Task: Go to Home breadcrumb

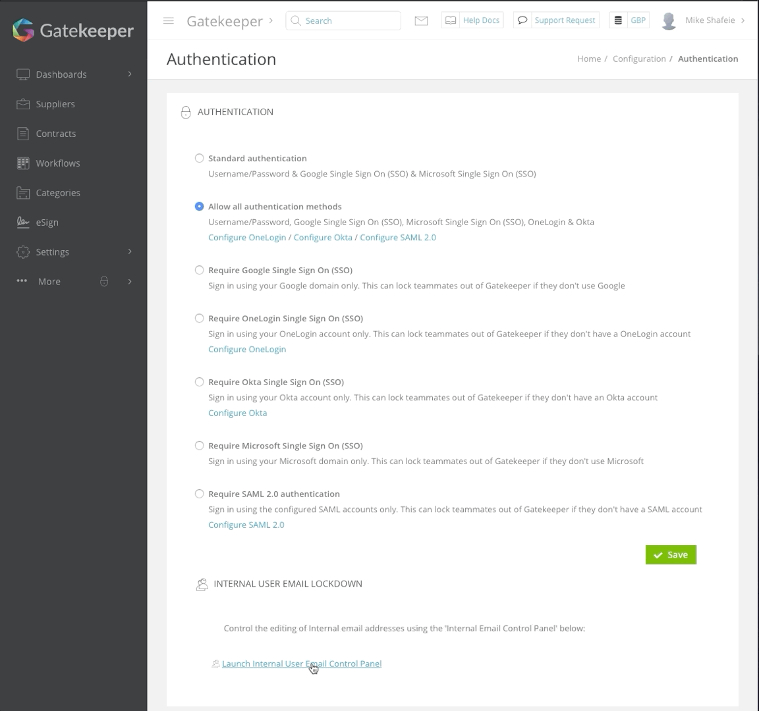Action: pos(589,59)
